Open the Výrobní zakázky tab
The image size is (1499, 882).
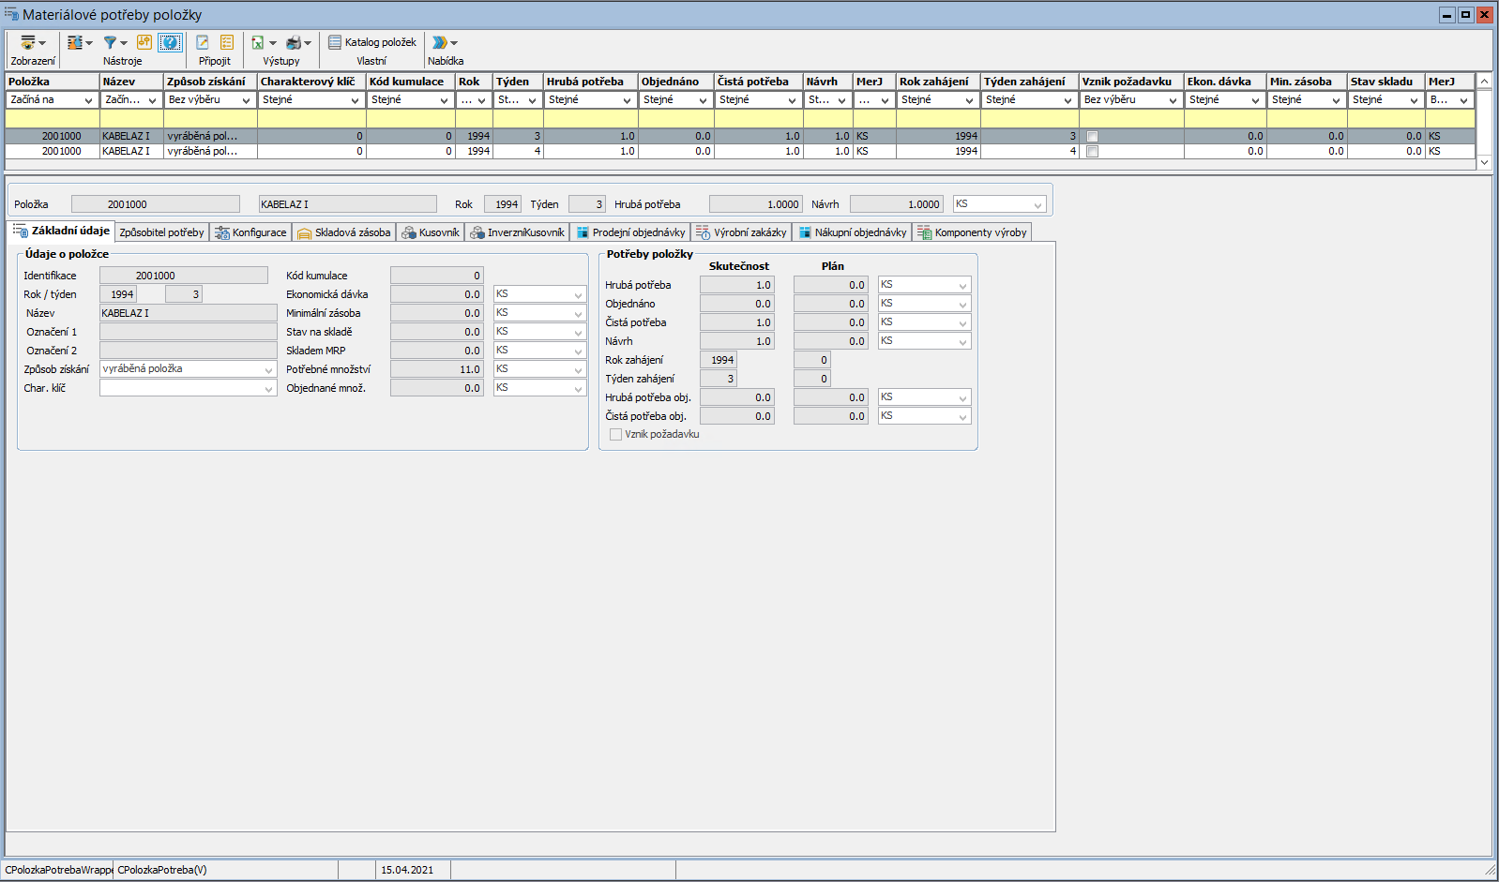(x=741, y=232)
